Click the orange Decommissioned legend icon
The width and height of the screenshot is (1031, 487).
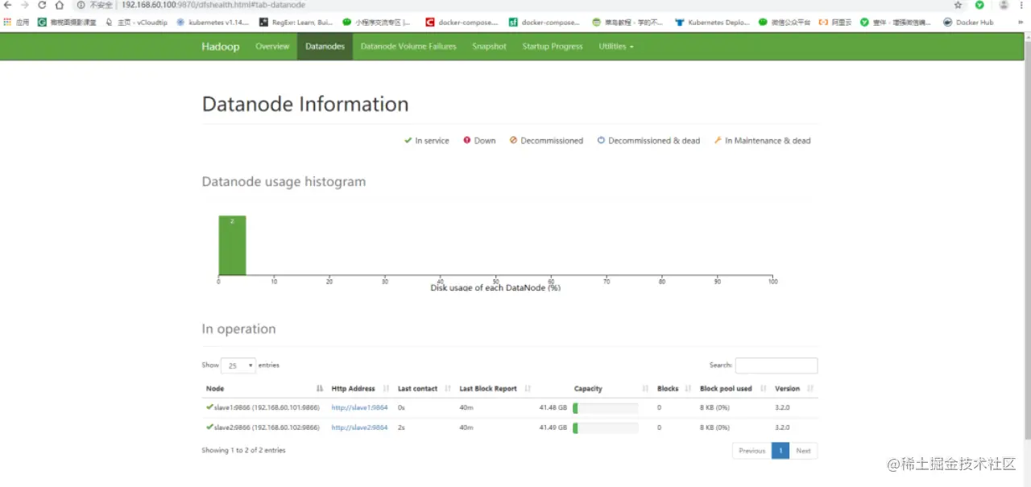(x=513, y=141)
